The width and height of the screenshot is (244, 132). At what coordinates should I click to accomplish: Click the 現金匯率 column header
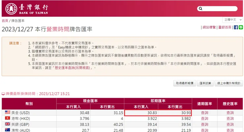(90, 101)
